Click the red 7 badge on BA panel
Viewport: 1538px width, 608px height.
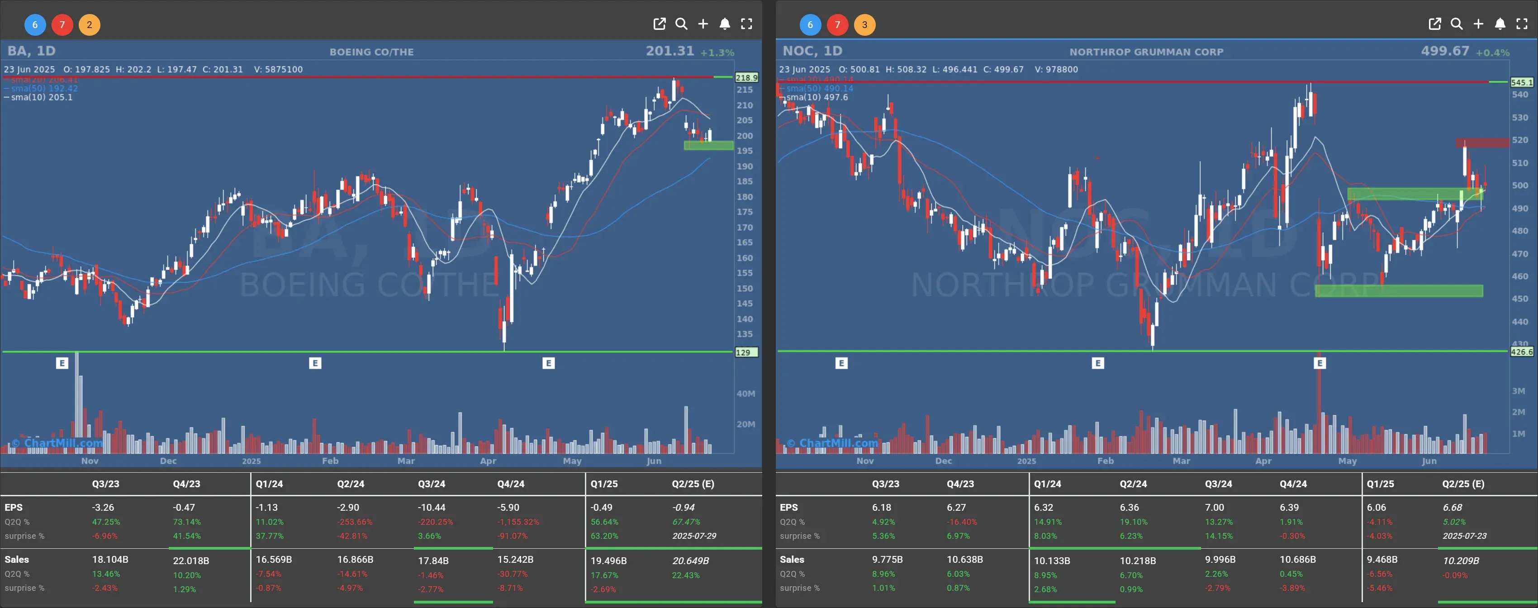[x=62, y=24]
